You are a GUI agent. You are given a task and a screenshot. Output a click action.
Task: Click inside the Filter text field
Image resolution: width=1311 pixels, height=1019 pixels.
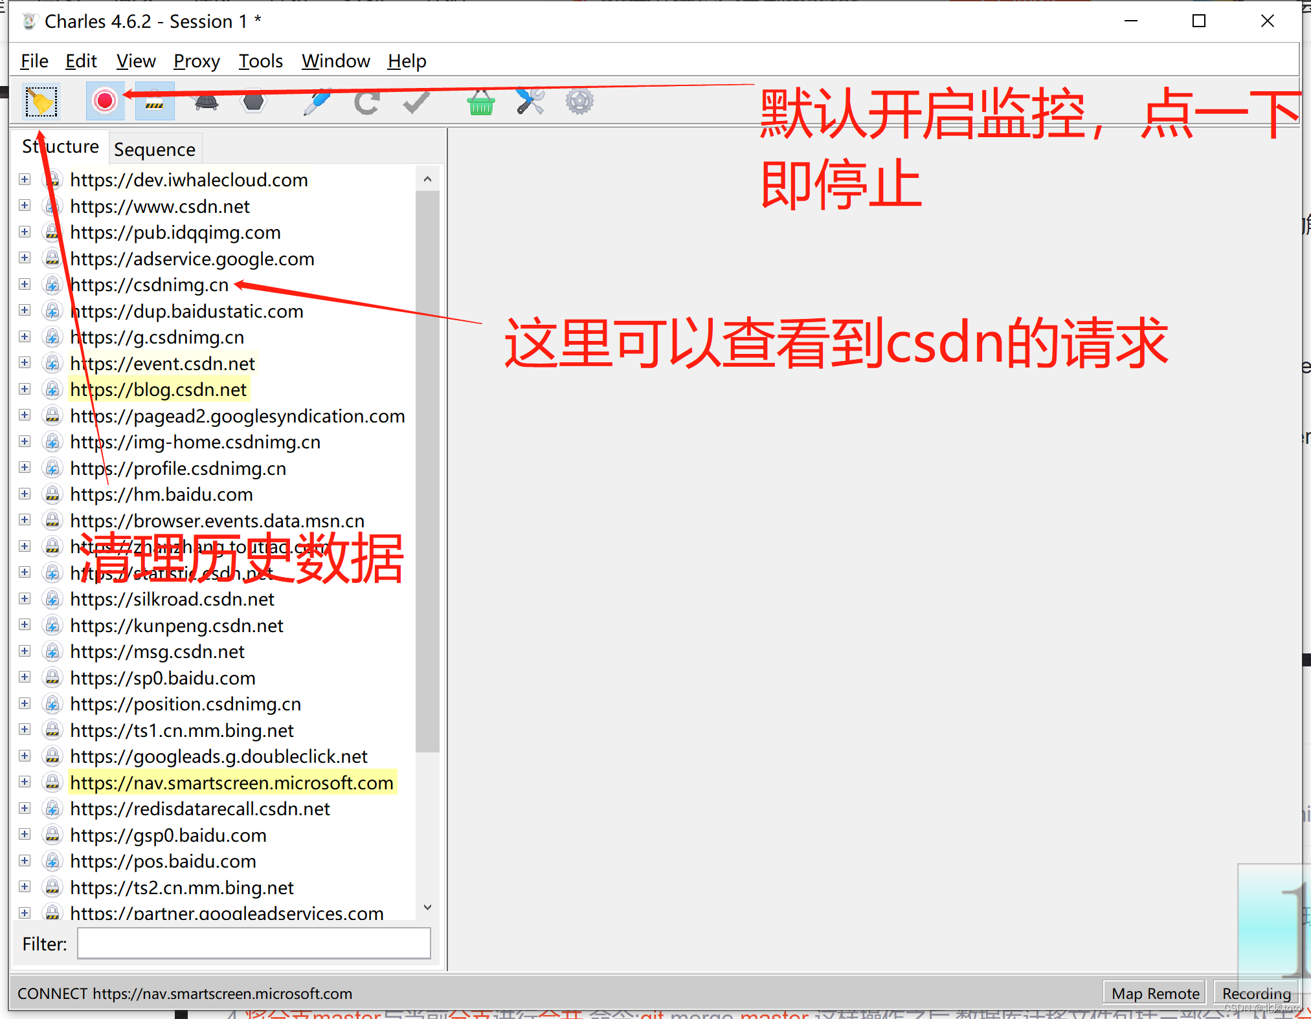[254, 943]
